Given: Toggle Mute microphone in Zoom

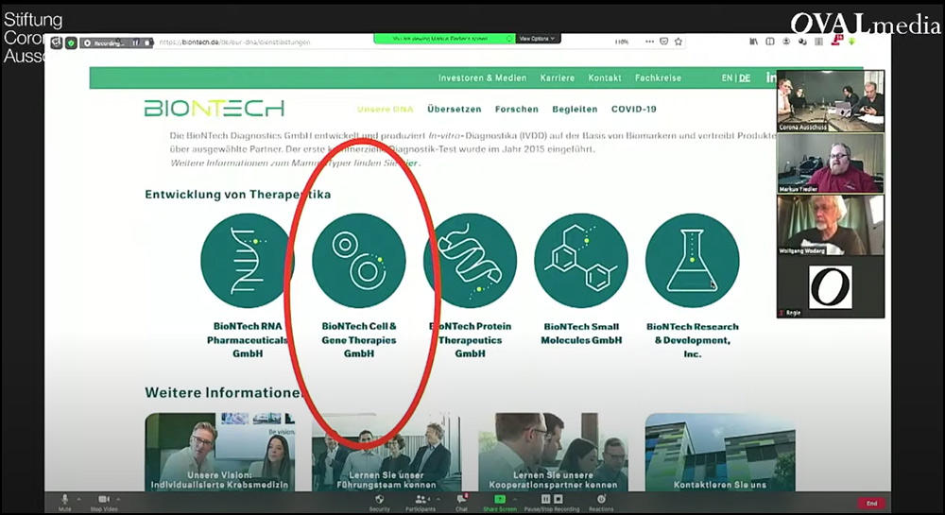Looking at the screenshot, I should (x=65, y=500).
